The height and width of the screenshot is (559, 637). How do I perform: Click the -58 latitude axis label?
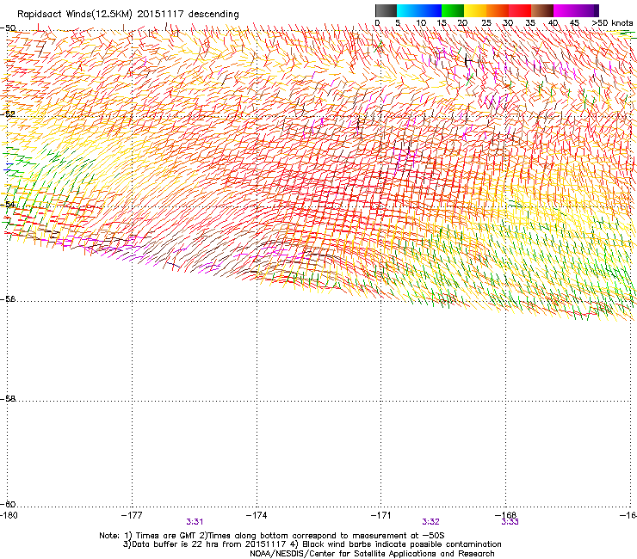9,399
